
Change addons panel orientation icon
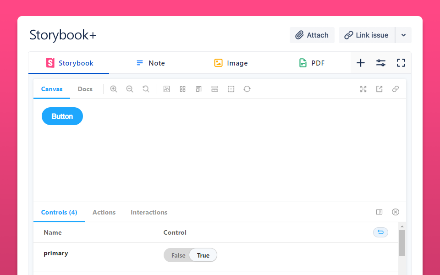(x=379, y=212)
